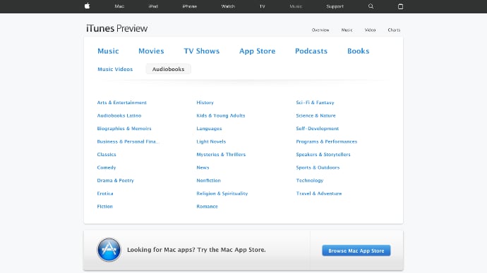Image resolution: width=487 pixels, height=273 pixels.
Task: Browse Audiobooks Latino category
Action: pos(119,115)
